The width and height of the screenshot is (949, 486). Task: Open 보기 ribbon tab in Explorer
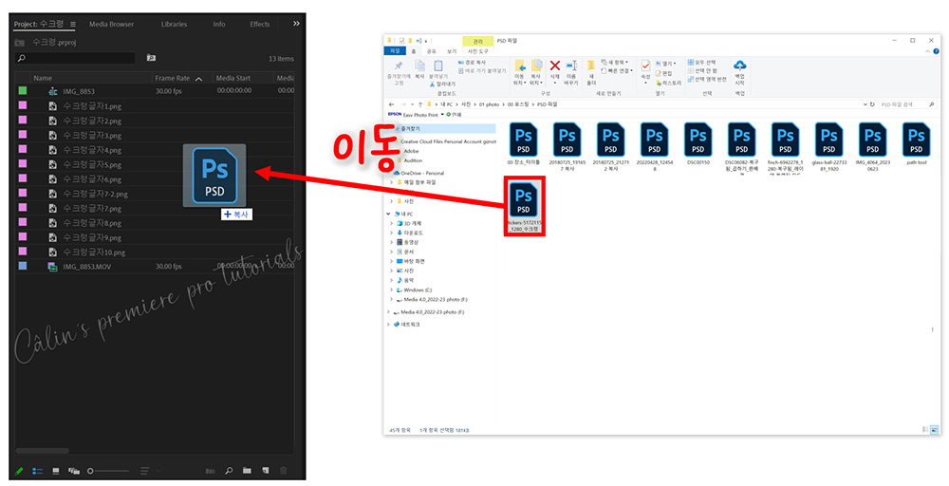tap(452, 51)
